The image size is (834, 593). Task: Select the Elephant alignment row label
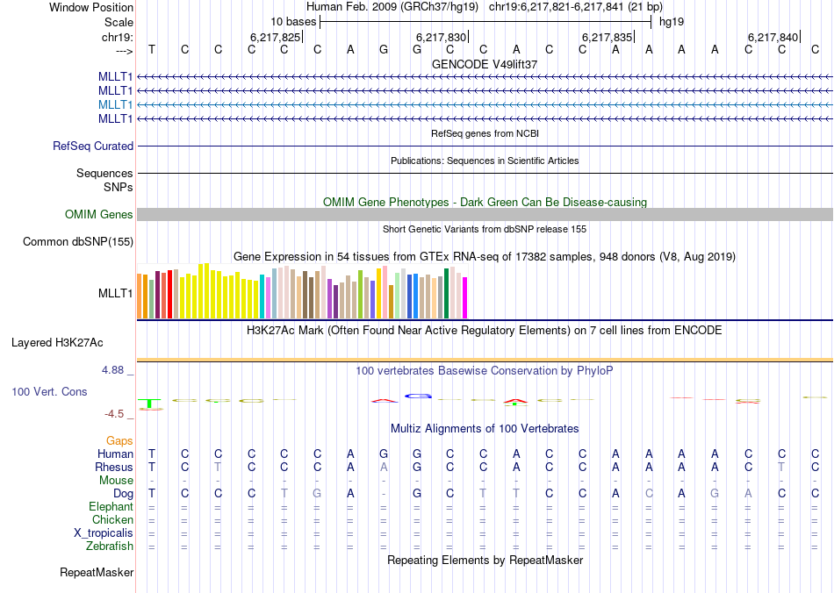tap(111, 507)
